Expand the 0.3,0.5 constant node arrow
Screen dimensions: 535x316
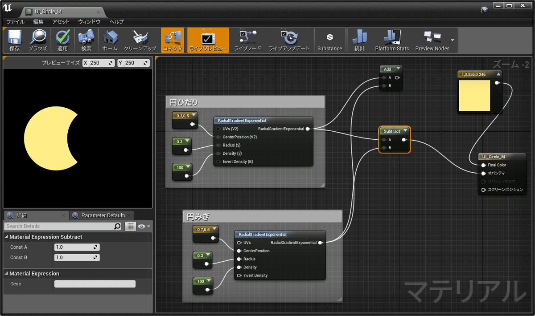pyautogui.click(x=193, y=116)
